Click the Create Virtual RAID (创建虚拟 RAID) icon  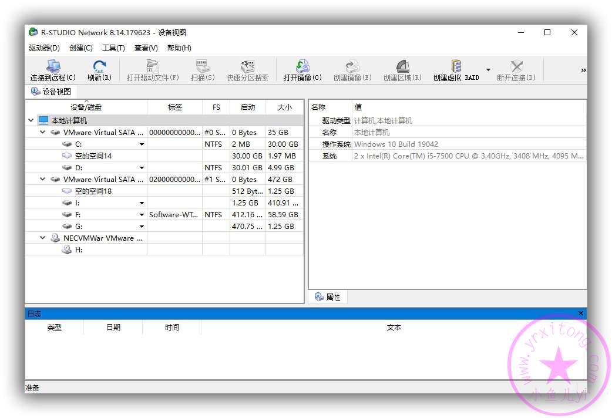click(456, 66)
